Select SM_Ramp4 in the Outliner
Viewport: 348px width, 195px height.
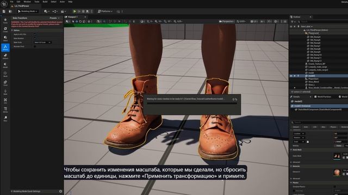315,37
